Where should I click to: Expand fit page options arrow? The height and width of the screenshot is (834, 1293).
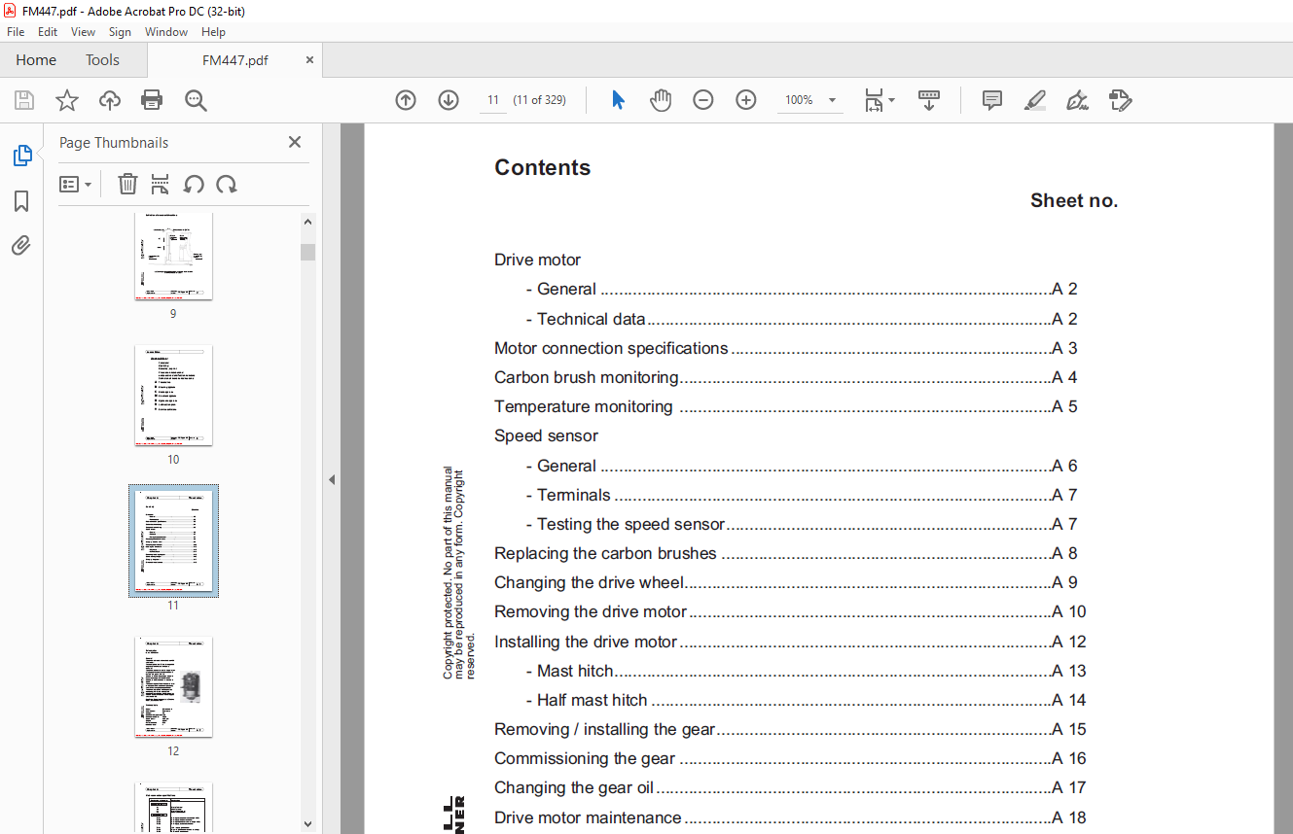(x=892, y=100)
